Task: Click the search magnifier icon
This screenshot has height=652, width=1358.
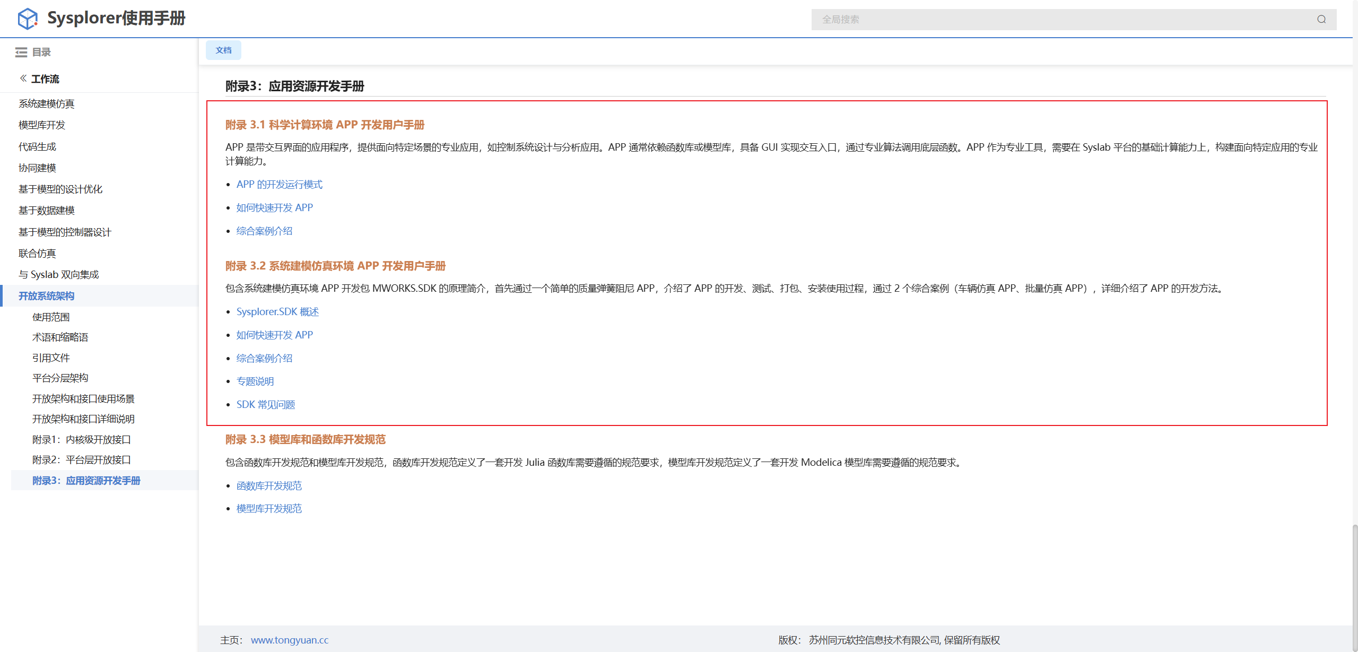Action: tap(1321, 20)
